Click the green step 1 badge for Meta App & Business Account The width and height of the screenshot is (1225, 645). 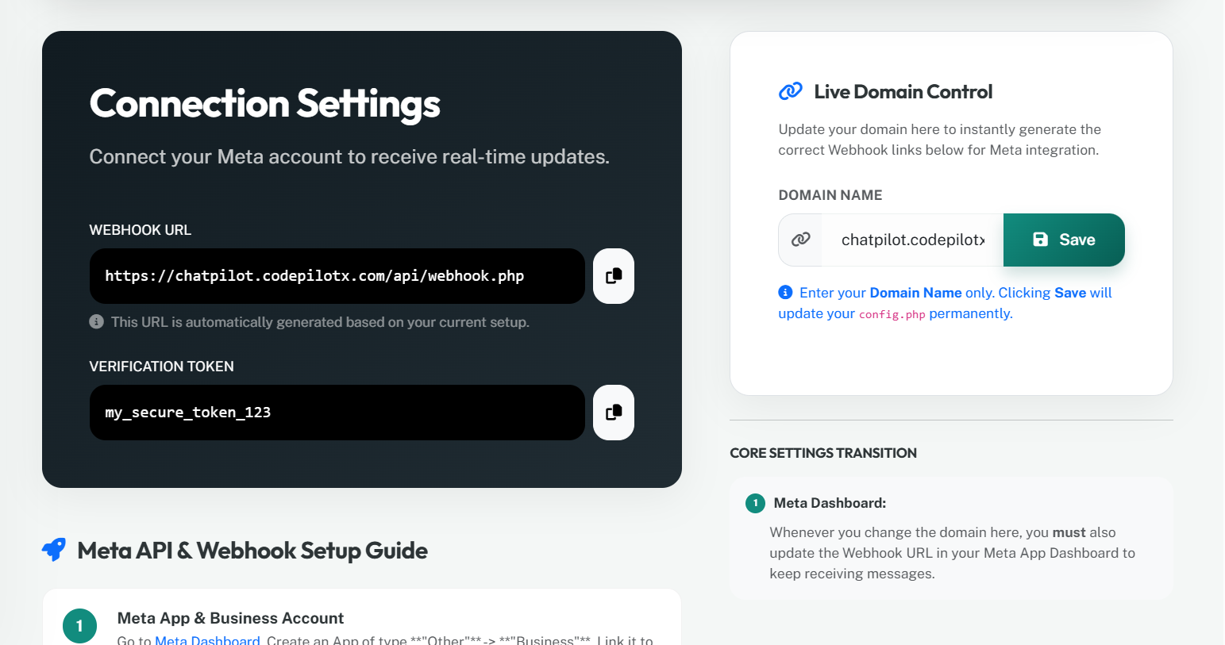[79, 626]
